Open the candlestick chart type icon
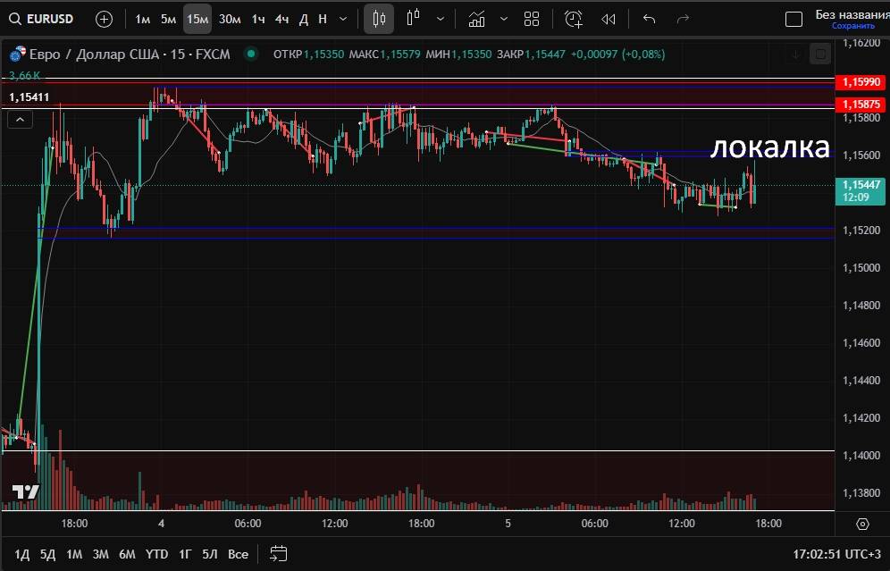 [379, 19]
